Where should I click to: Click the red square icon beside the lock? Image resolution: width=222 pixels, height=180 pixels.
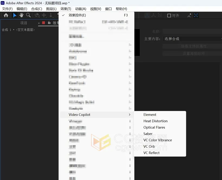[x=44, y=23]
